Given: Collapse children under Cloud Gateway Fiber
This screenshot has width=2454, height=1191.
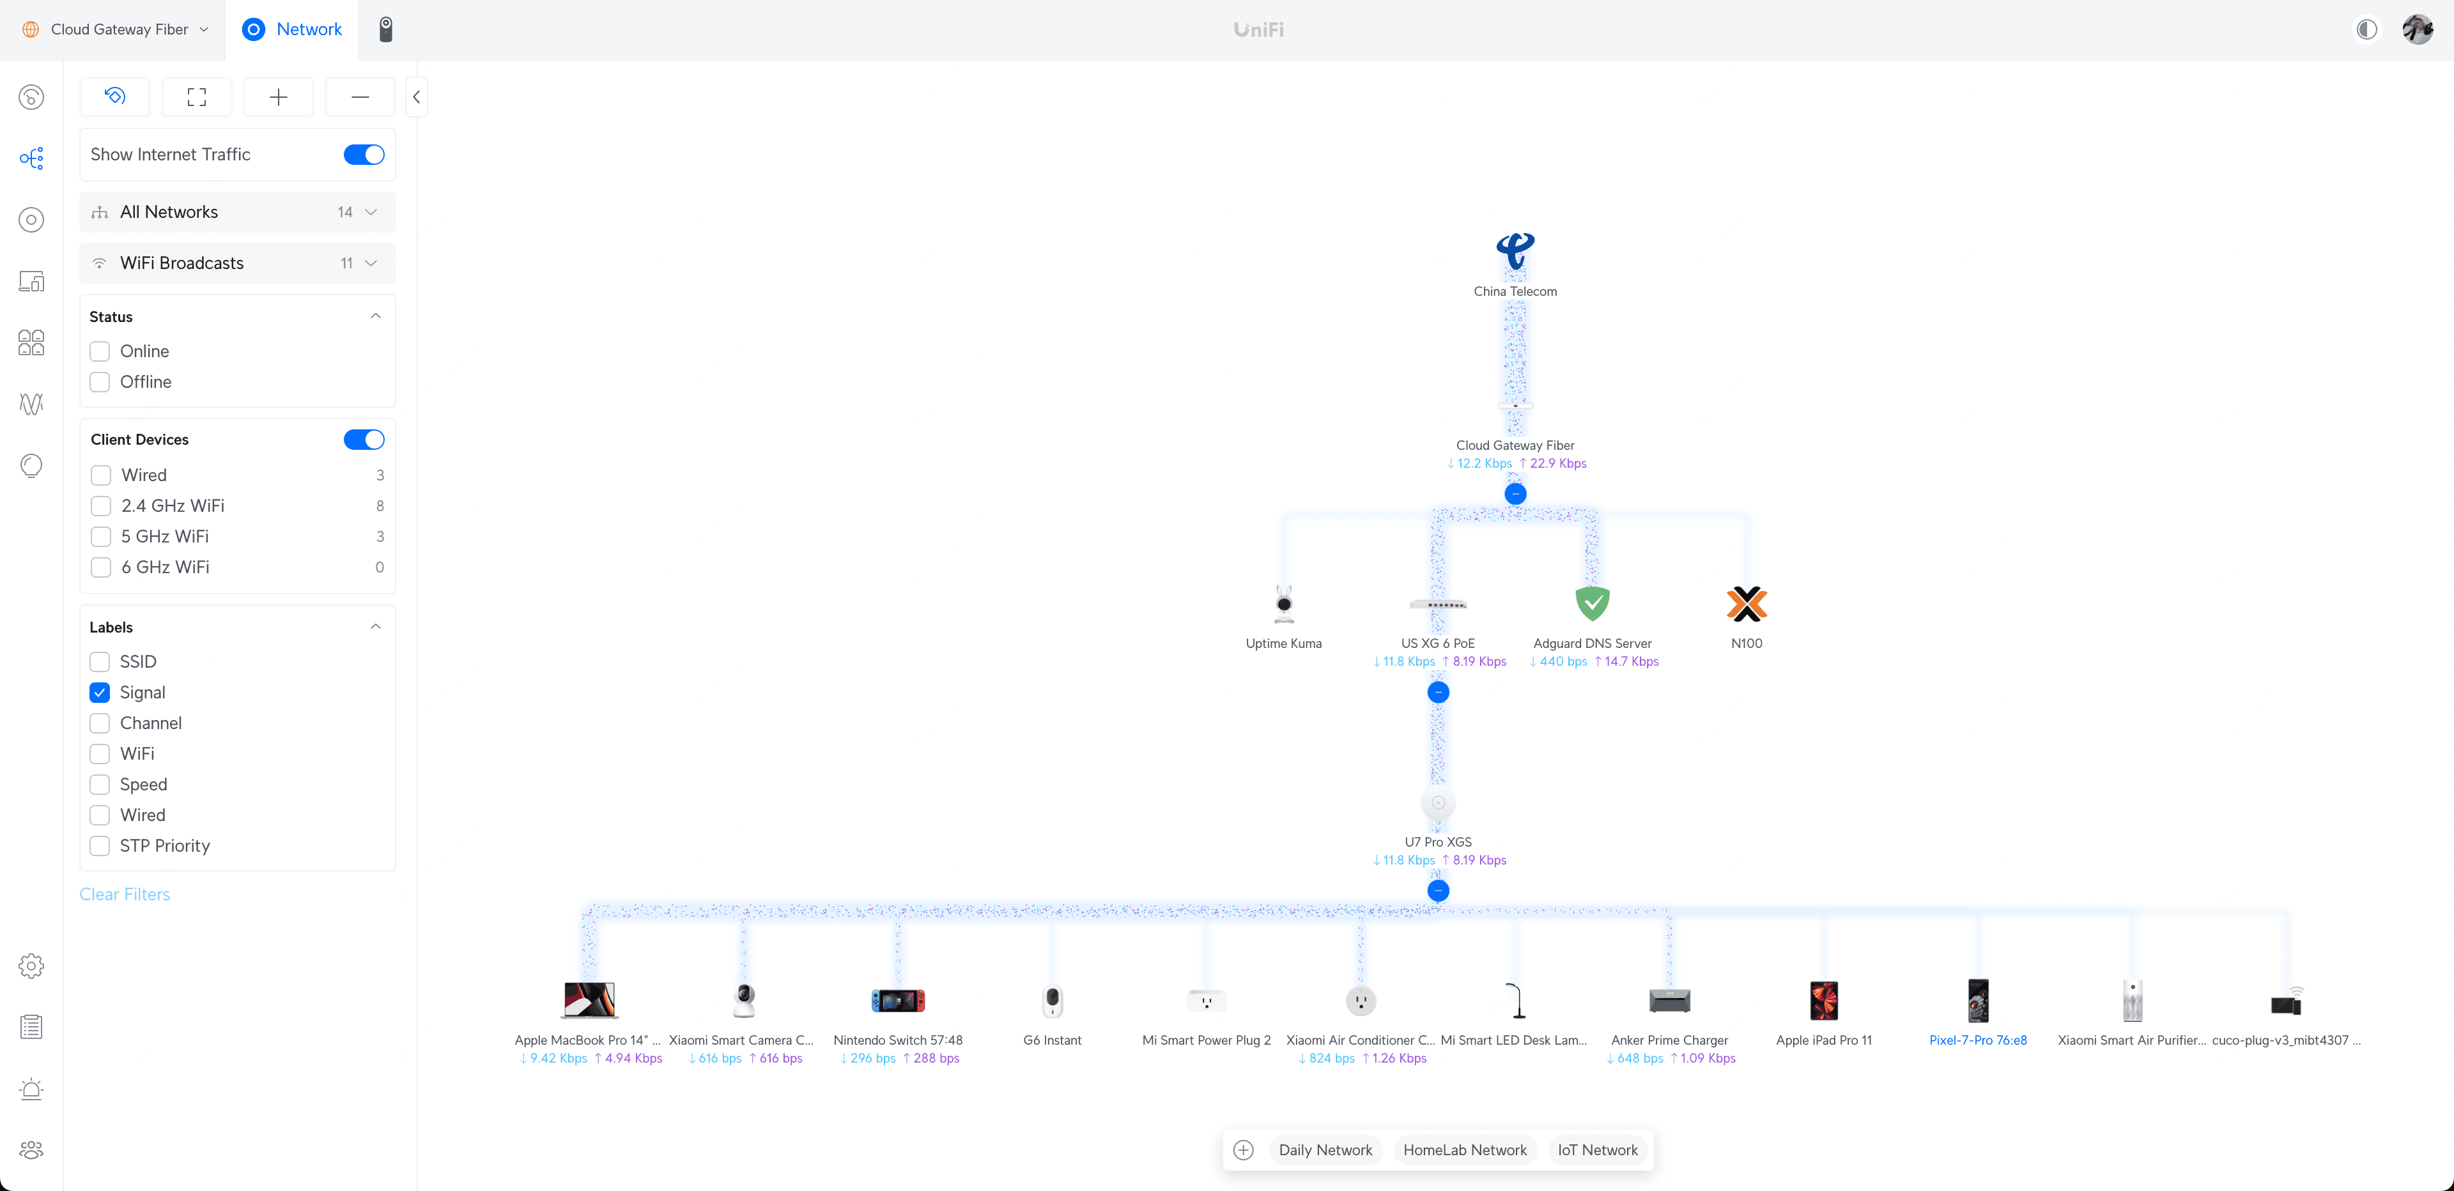Looking at the screenshot, I should pos(1516,493).
